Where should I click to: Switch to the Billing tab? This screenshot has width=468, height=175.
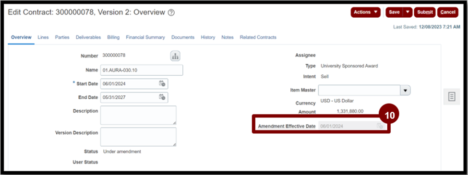[113, 37]
